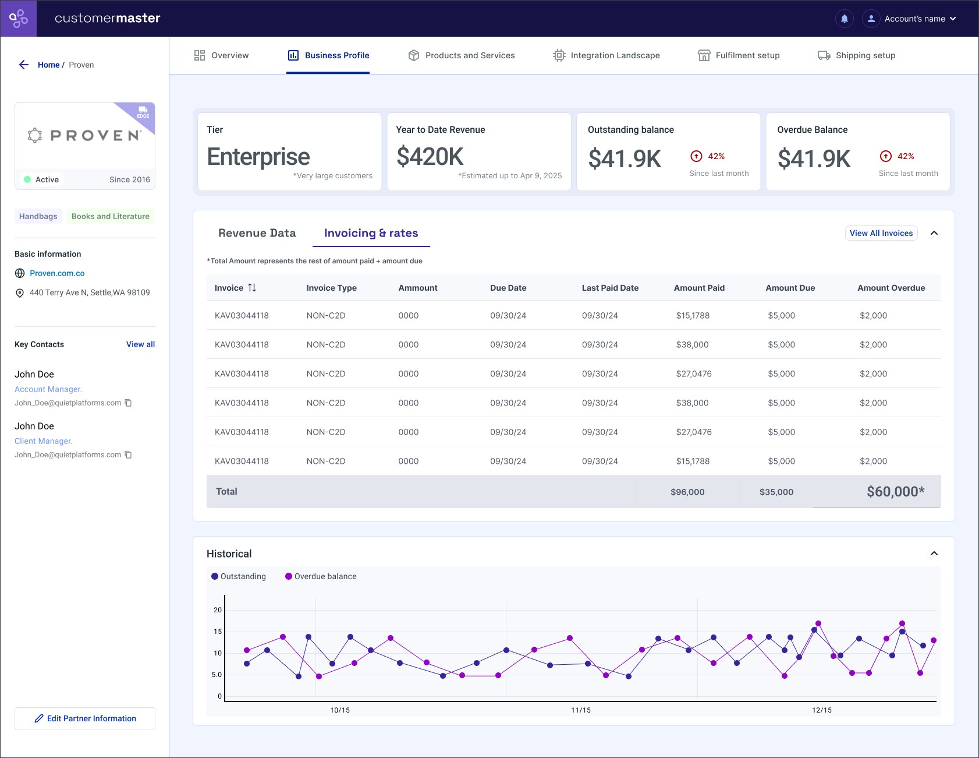Click the customermaster logo icon
This screenshot has height=758, width=979.
pos(19,19)
